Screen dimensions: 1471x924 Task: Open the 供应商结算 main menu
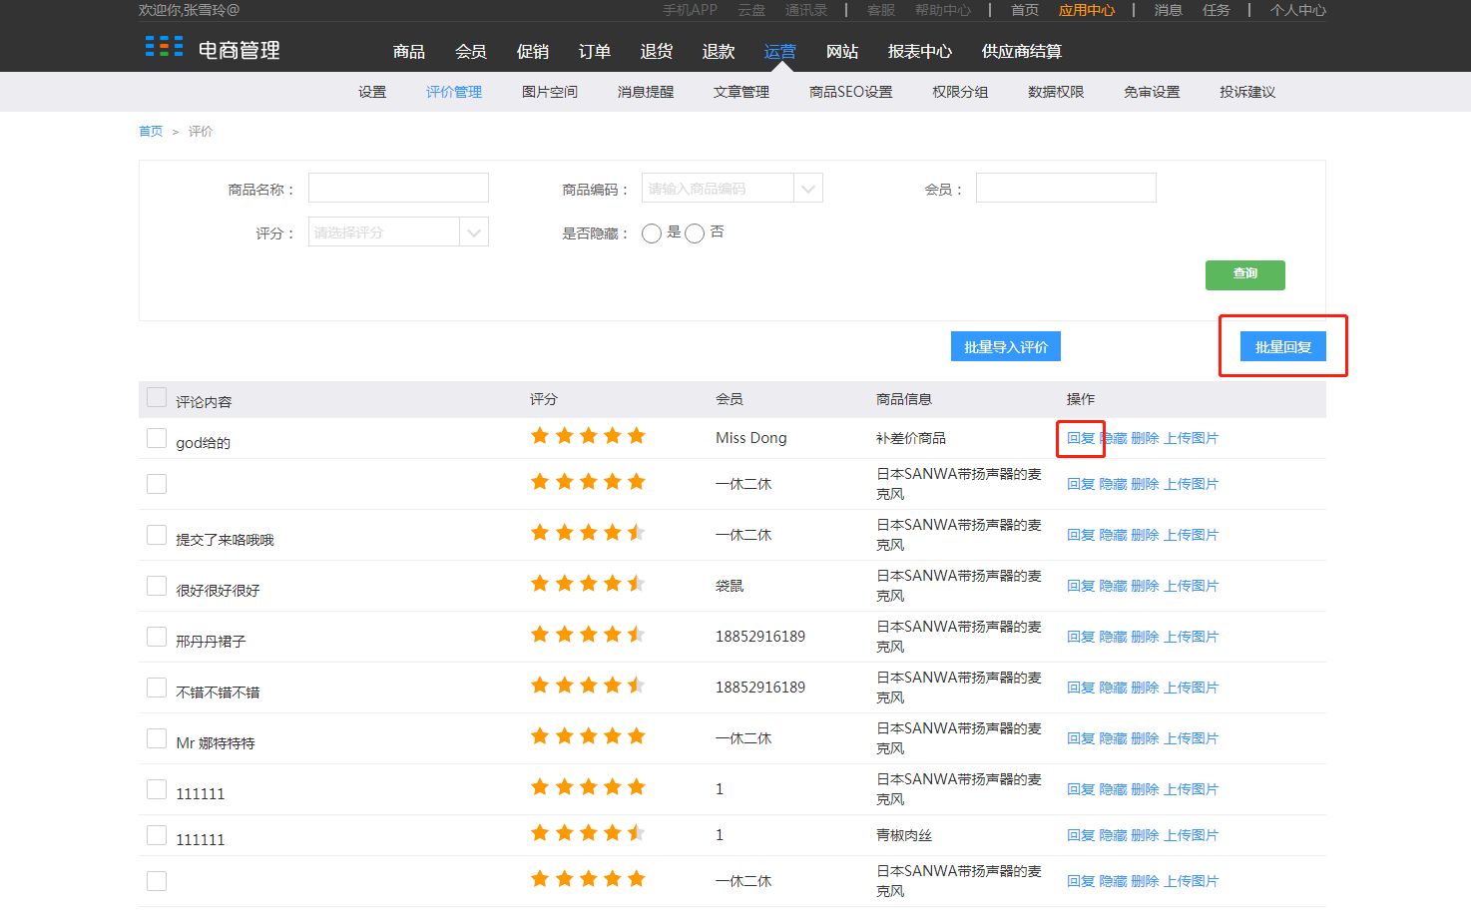pyautogui.click(x=1022, y=51)
